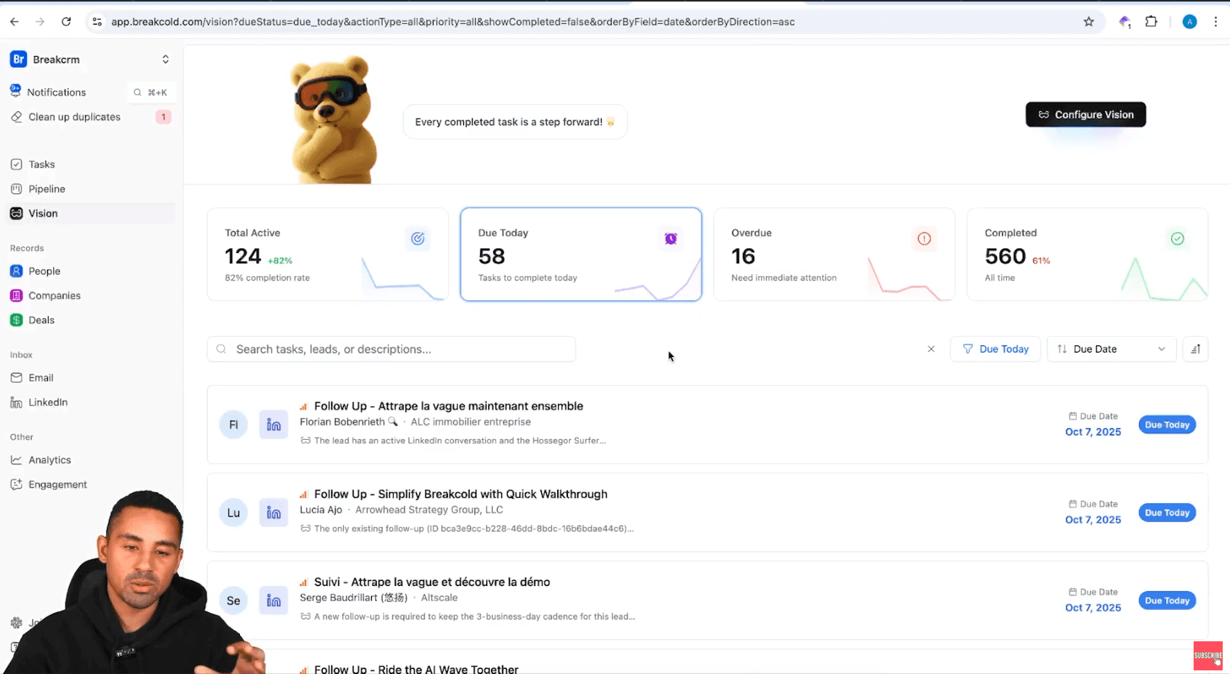Click the Completed checkmark icon
Viewport: 1230px width, 674px height.
(1178, 238)
